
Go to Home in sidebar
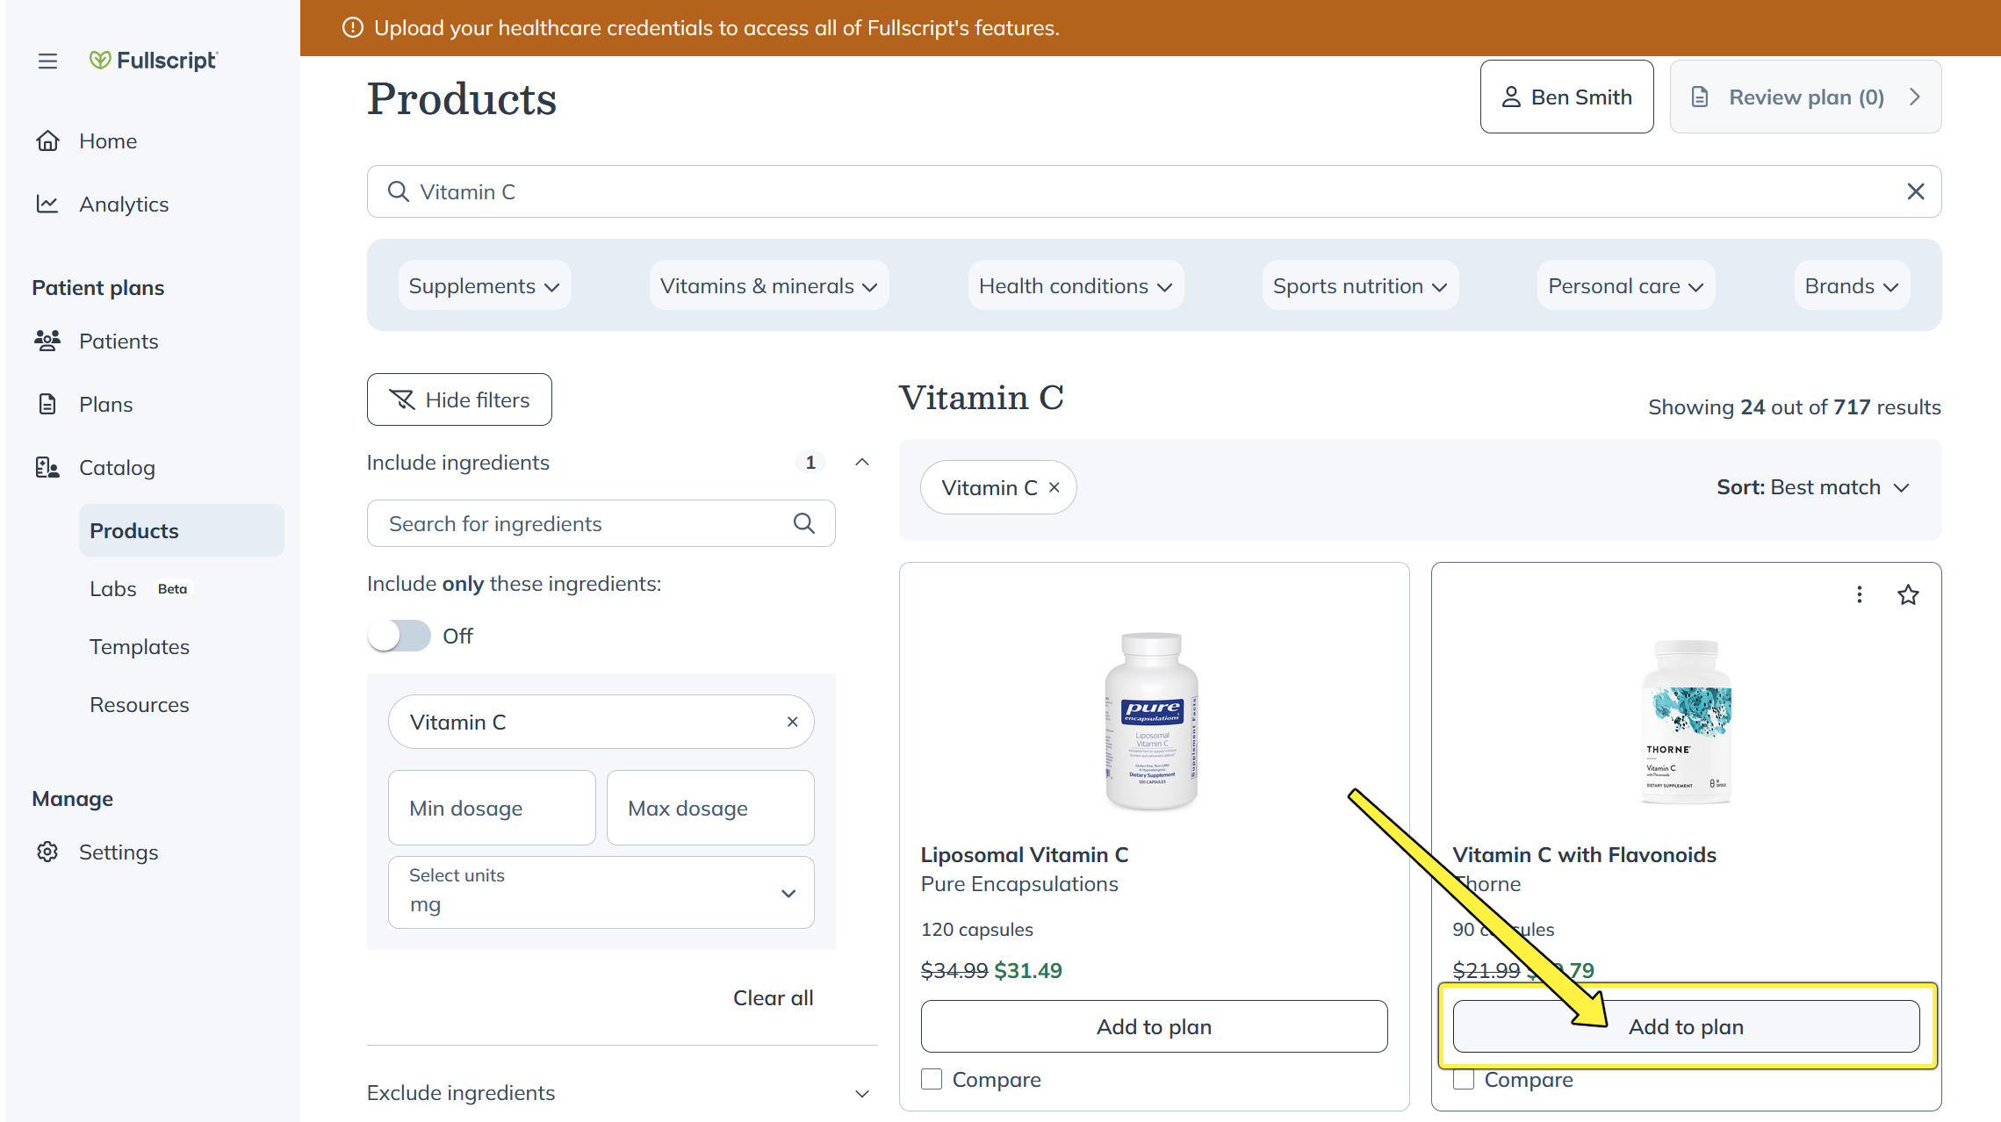click(108, 141)
